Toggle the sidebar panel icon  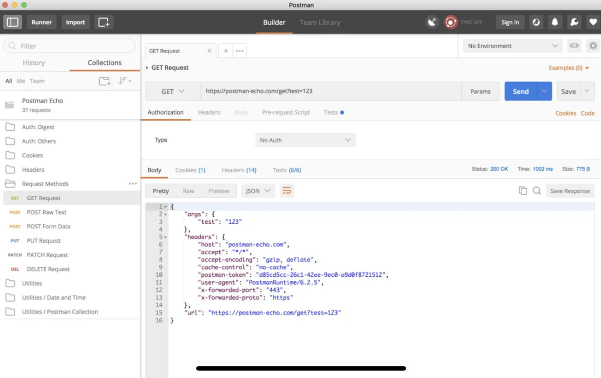pos(13,22)
